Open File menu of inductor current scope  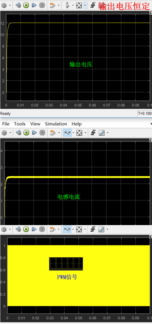point(6,124)
